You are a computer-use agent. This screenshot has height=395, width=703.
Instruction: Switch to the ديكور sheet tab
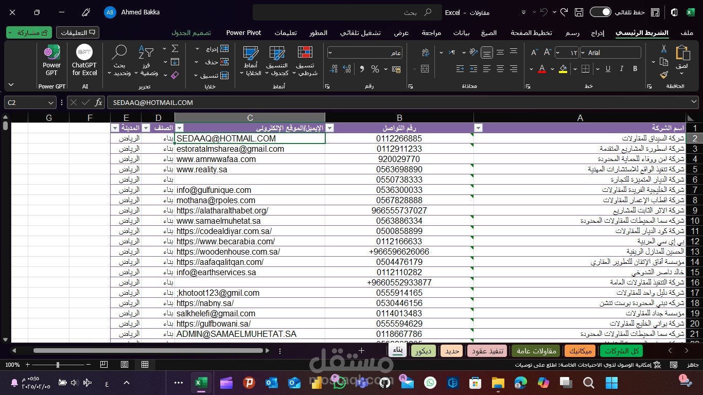pos(423,351)
